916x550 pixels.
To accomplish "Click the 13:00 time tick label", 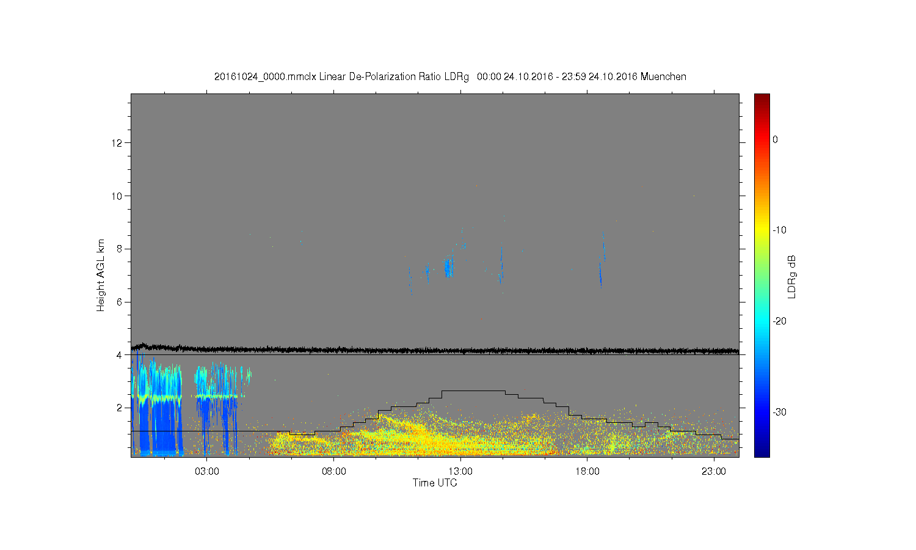I will pyautogui.click(x=460, y=472).
